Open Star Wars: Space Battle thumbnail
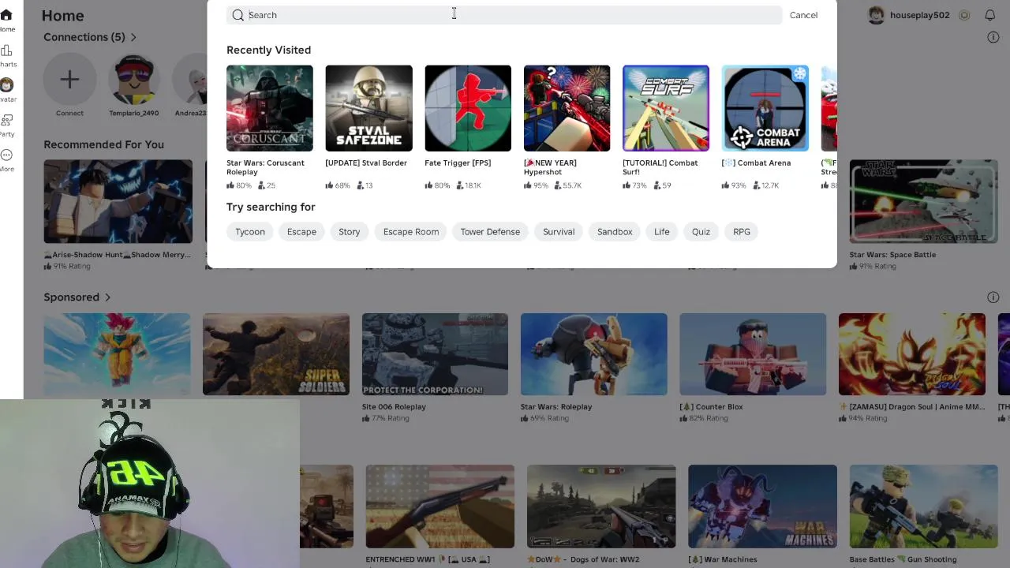The width and height of the screenshot is (1010, 568). (923, 201)
